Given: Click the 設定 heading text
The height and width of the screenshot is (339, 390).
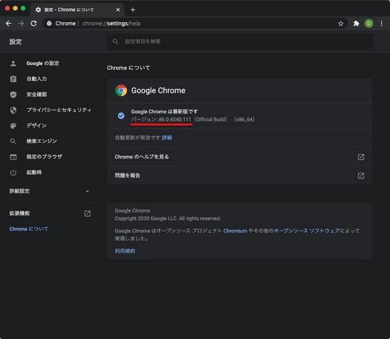Looking at the screenshot, I should 16,42.
